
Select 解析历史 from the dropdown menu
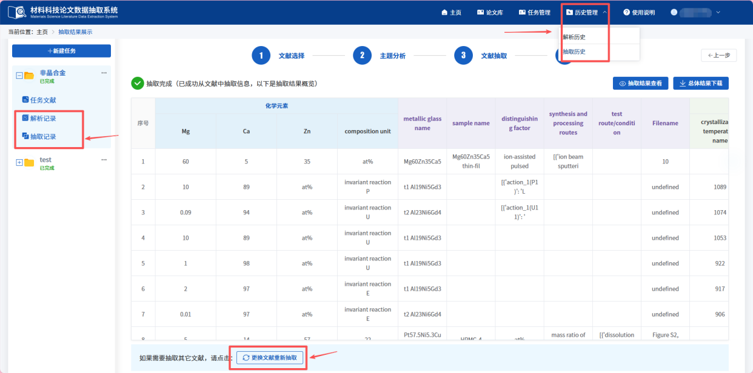coord(574,37)
